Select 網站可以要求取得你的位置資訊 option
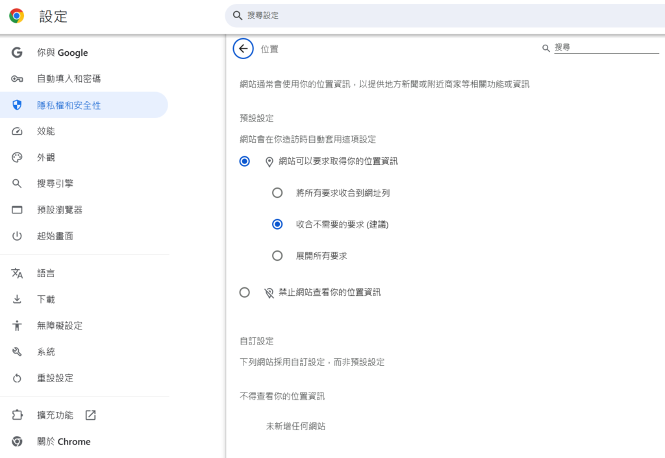 (x=244, y=161)
